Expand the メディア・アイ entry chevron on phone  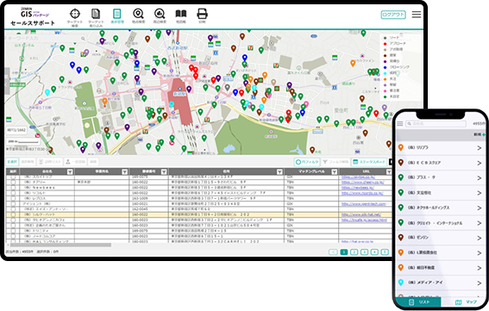point(480,283)
